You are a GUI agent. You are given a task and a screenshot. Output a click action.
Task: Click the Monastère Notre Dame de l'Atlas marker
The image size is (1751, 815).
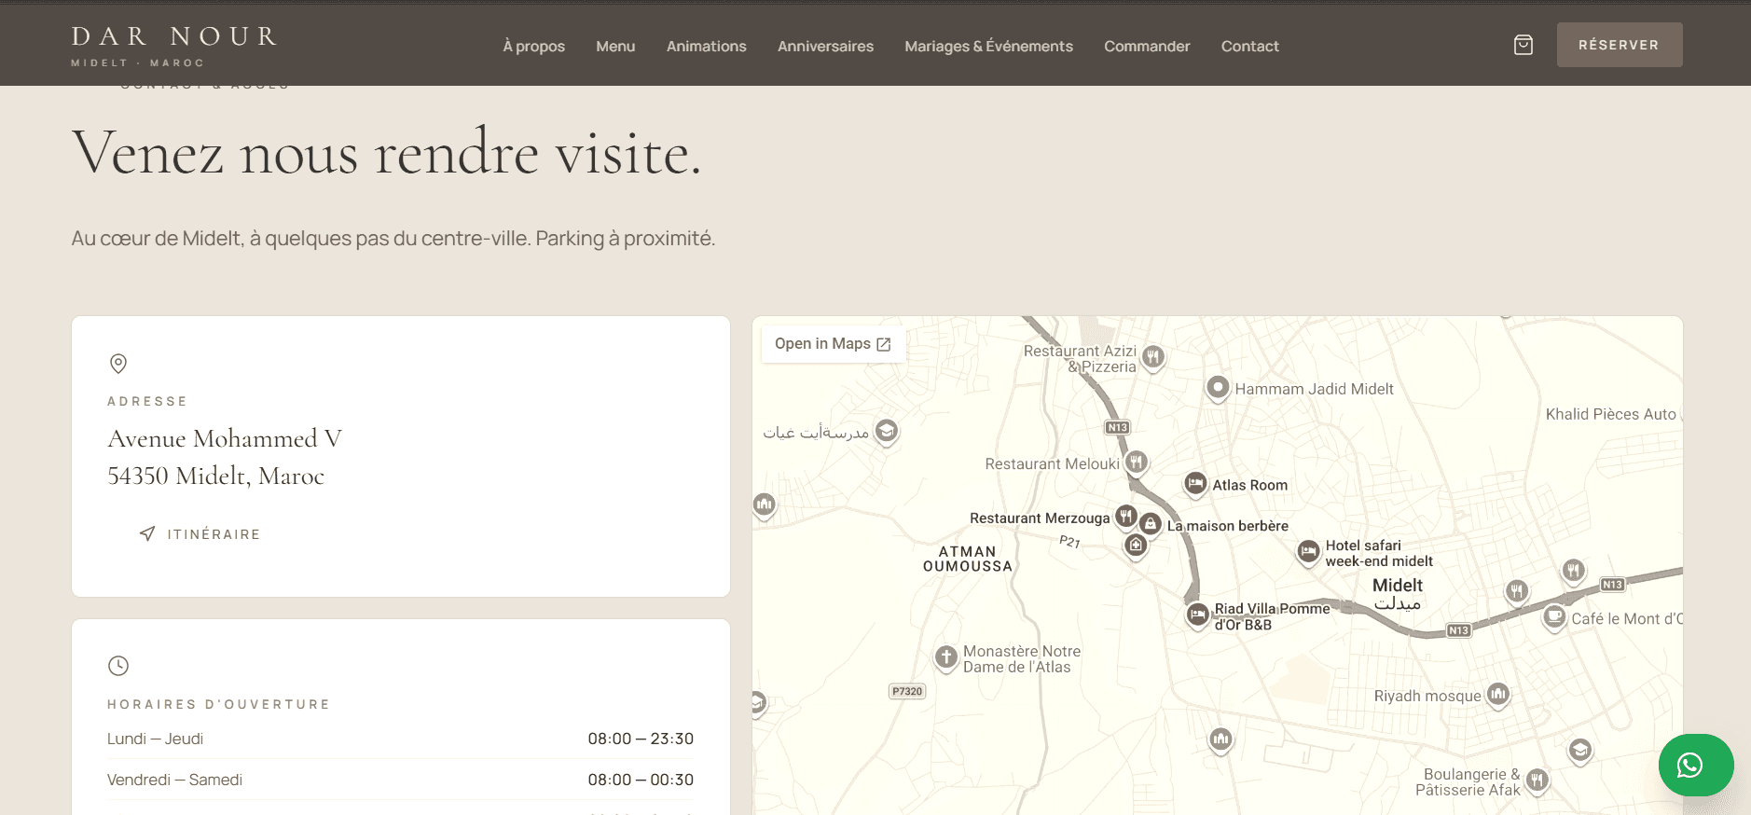[x=946, y=658]
